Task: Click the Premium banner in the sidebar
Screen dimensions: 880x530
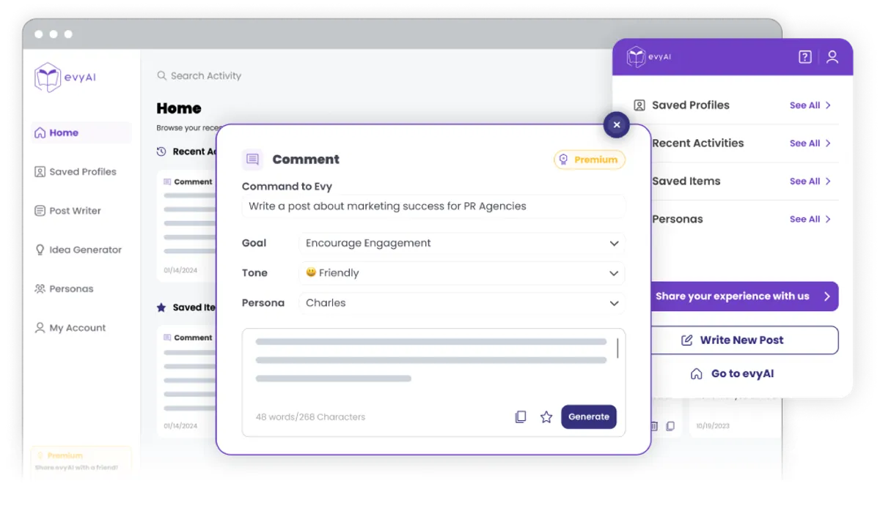Action: [x=81, y=461]
